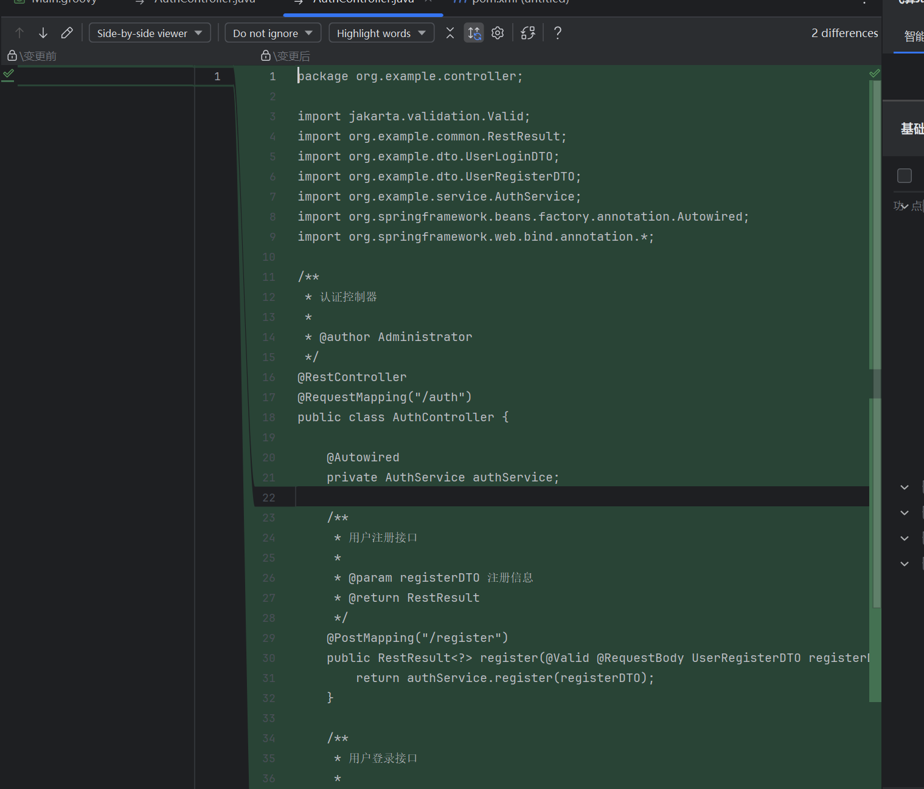Image resolution: width=924 pixels, height=789 pixels.
Task: Click 'private AuthService authService;' line
Action: click(443, 477)
